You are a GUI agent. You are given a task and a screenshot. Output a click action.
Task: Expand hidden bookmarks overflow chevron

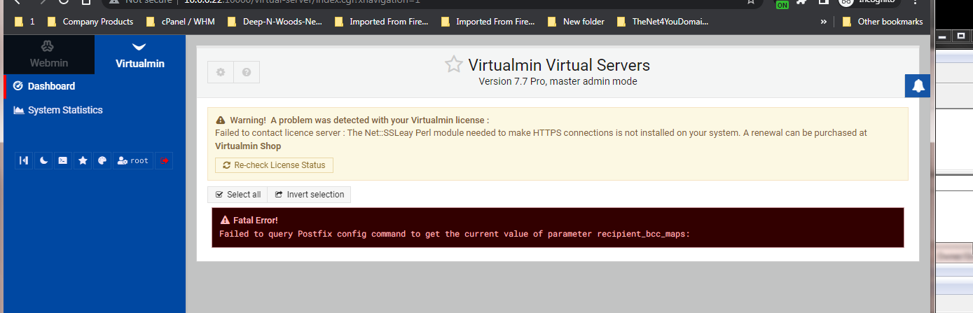823,22
